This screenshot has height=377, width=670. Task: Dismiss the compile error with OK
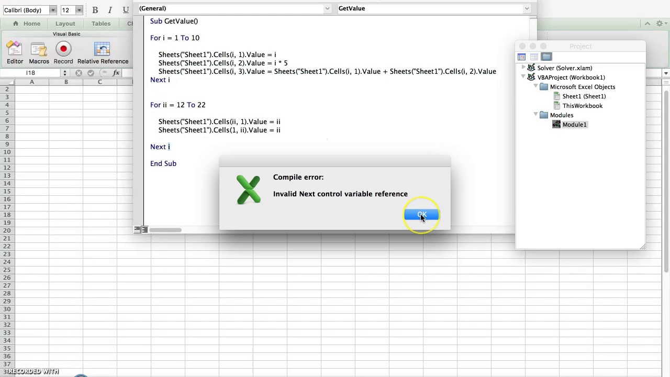coord(421,215)
